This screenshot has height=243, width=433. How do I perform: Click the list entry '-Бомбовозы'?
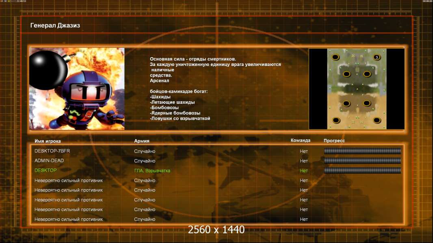[x=165, y=108]
